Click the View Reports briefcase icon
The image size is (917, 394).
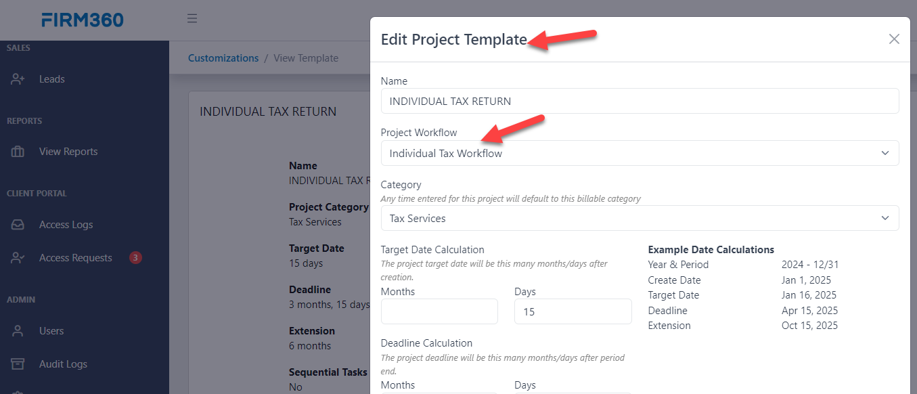pos(17,151)
